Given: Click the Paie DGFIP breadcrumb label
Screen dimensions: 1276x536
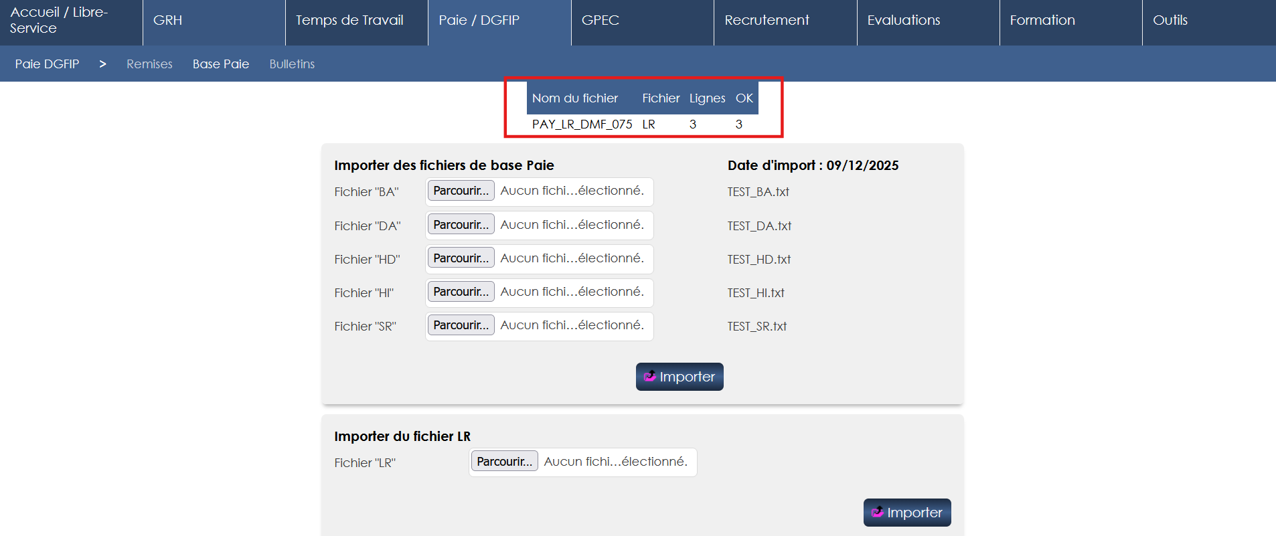Looking at the screenshot, I should 47,64.
